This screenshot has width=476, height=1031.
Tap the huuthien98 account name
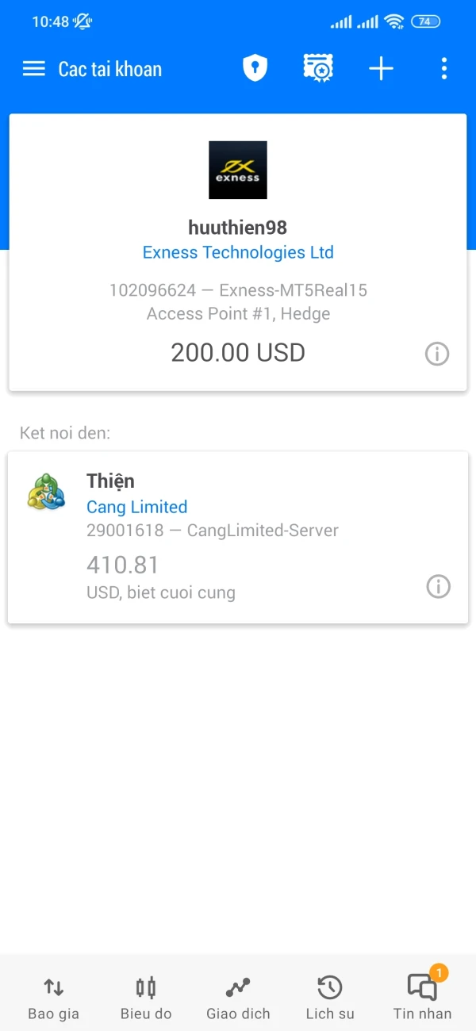pyautogui.click(x=238, y=228)
